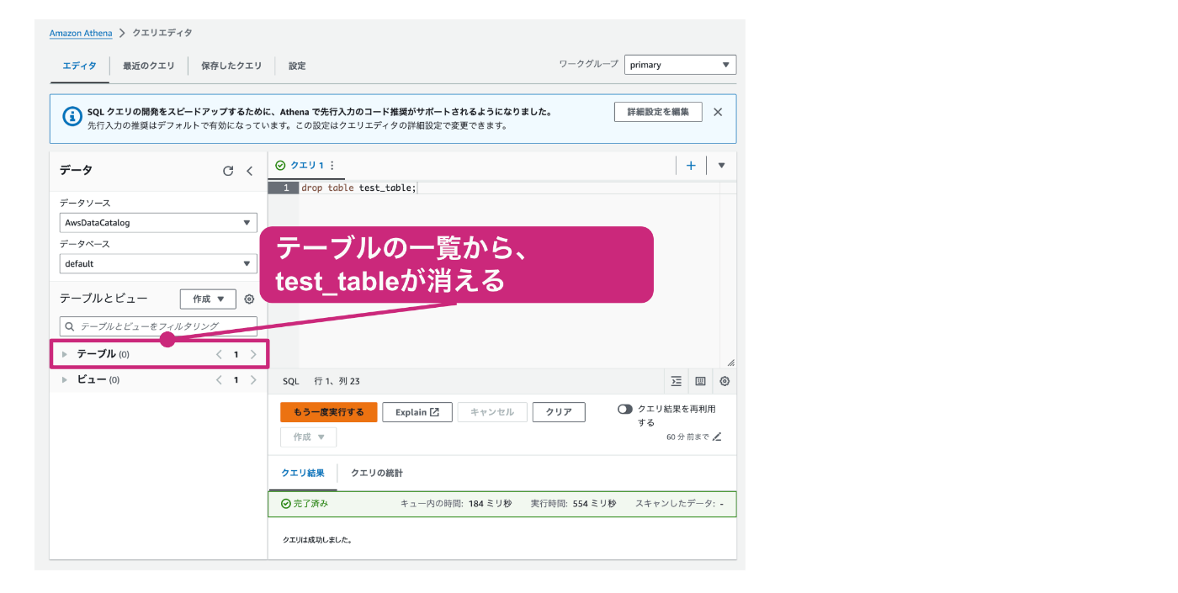Click the Clear button

click(x=559, y=412)
